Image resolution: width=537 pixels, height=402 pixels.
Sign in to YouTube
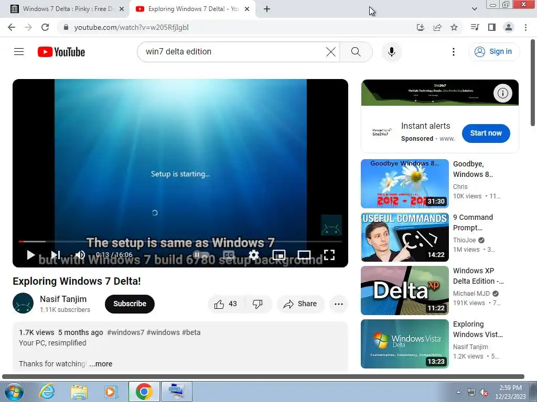[494, 52]
